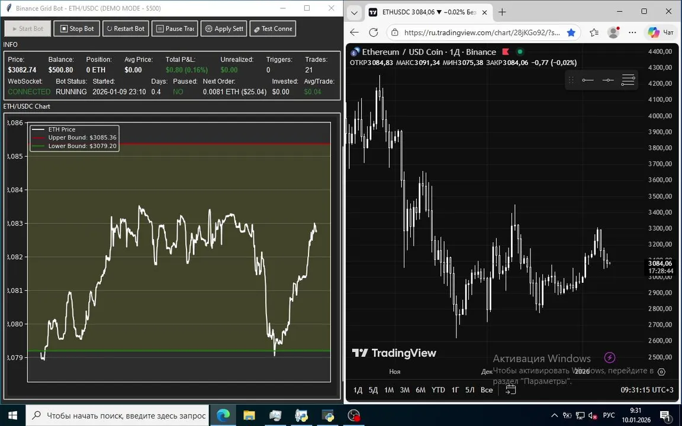The image size is (682, 426).
Task: Open the Copilot chat button
Action: [x=660, y=33]
